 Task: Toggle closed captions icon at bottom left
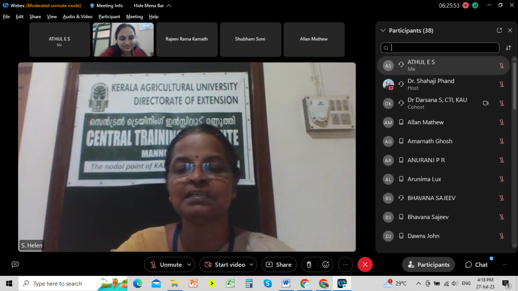pos(15,264)
